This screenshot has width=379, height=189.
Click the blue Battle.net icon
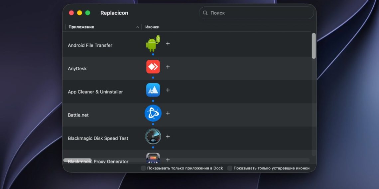153,113
